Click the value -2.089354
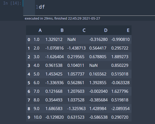 120,109
